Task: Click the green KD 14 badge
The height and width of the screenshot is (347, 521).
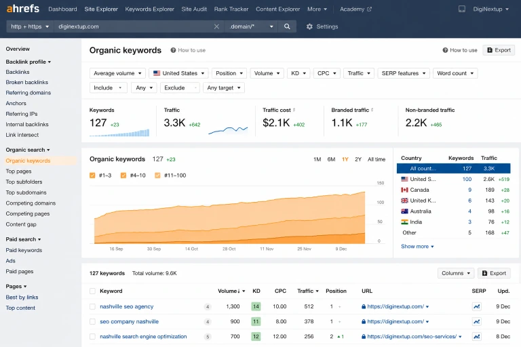Action: (256, 306)
